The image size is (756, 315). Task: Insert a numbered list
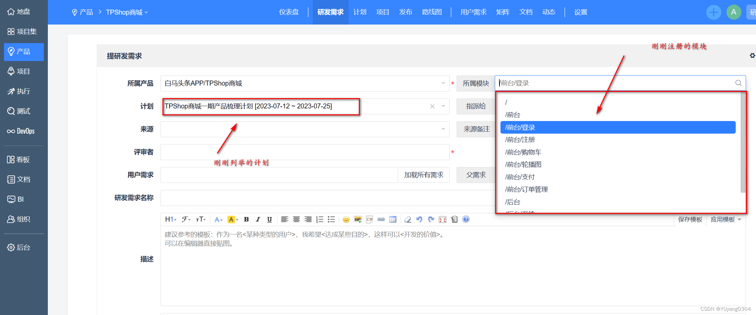(320, 219)
